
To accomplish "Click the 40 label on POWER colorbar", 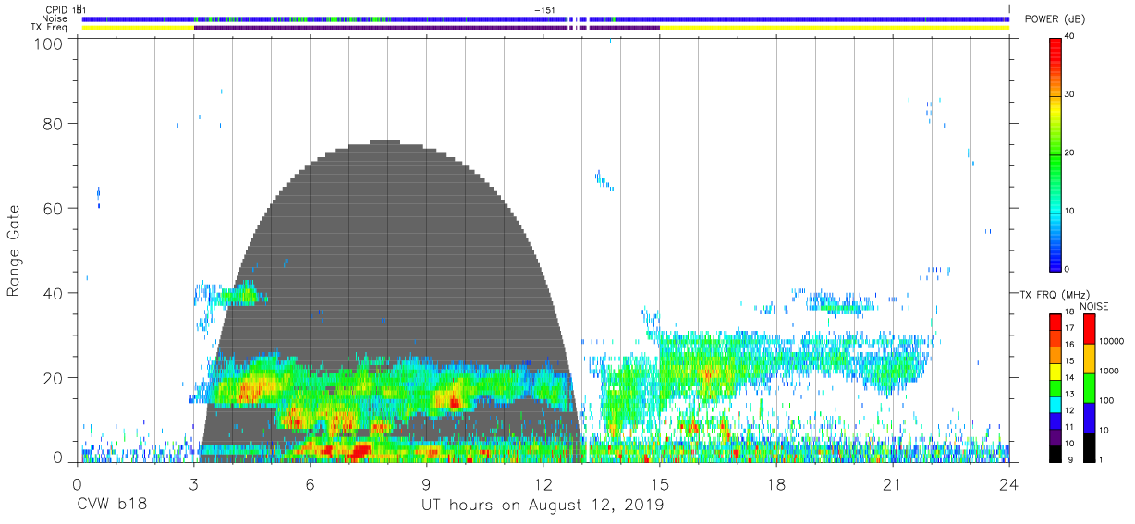I will tap(1071, 37).
